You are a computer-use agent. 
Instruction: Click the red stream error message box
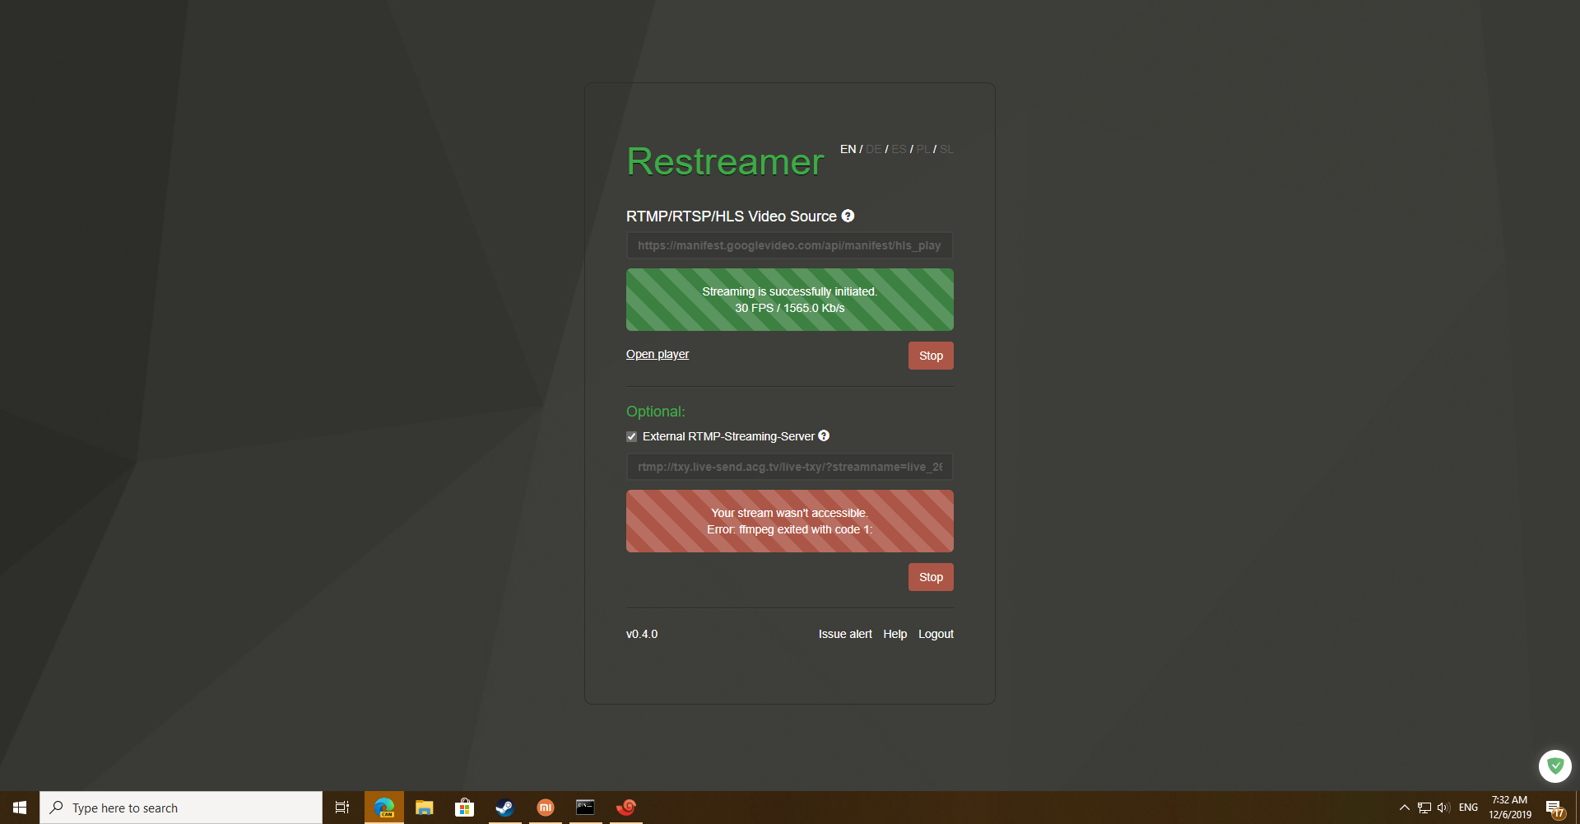789,521
